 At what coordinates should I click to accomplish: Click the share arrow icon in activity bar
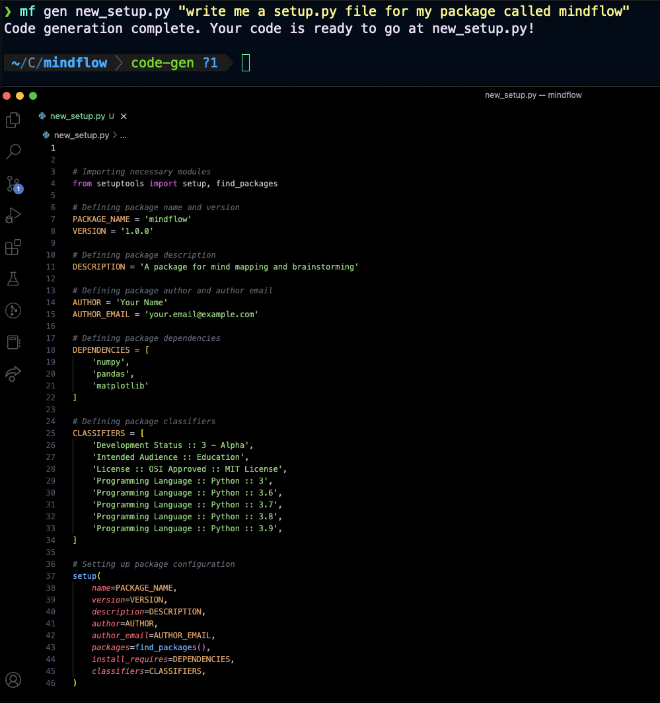pos(13,374)
